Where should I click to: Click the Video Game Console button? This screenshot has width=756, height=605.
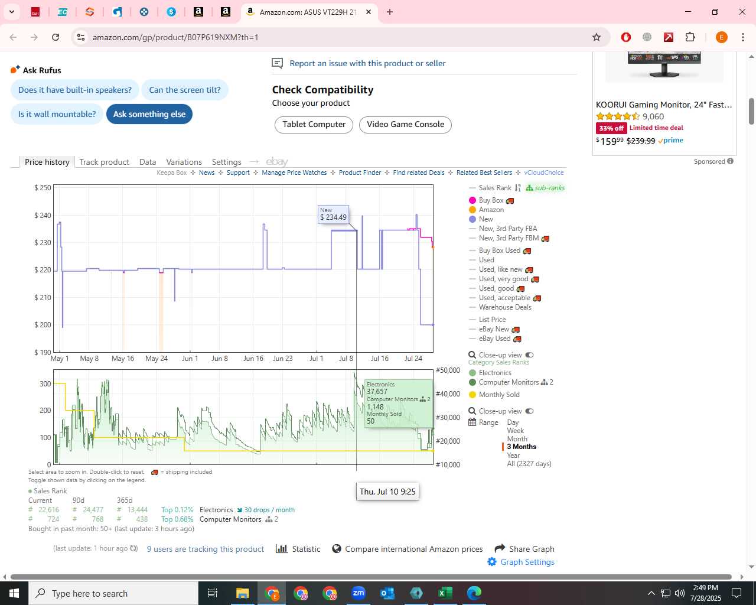click(405, 125)
